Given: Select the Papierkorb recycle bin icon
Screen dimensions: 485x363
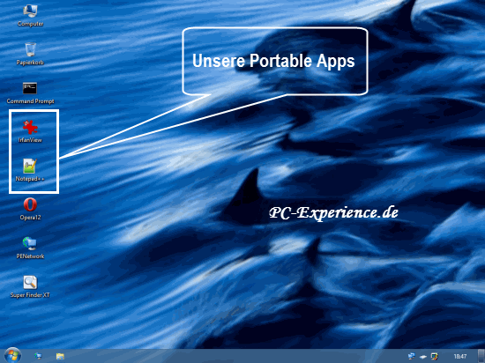Looking at the screenshot, I should pyautogui.click(x=30, y=54).
